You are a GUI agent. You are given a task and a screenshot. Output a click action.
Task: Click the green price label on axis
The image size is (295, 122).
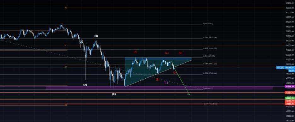click(290, 98)
